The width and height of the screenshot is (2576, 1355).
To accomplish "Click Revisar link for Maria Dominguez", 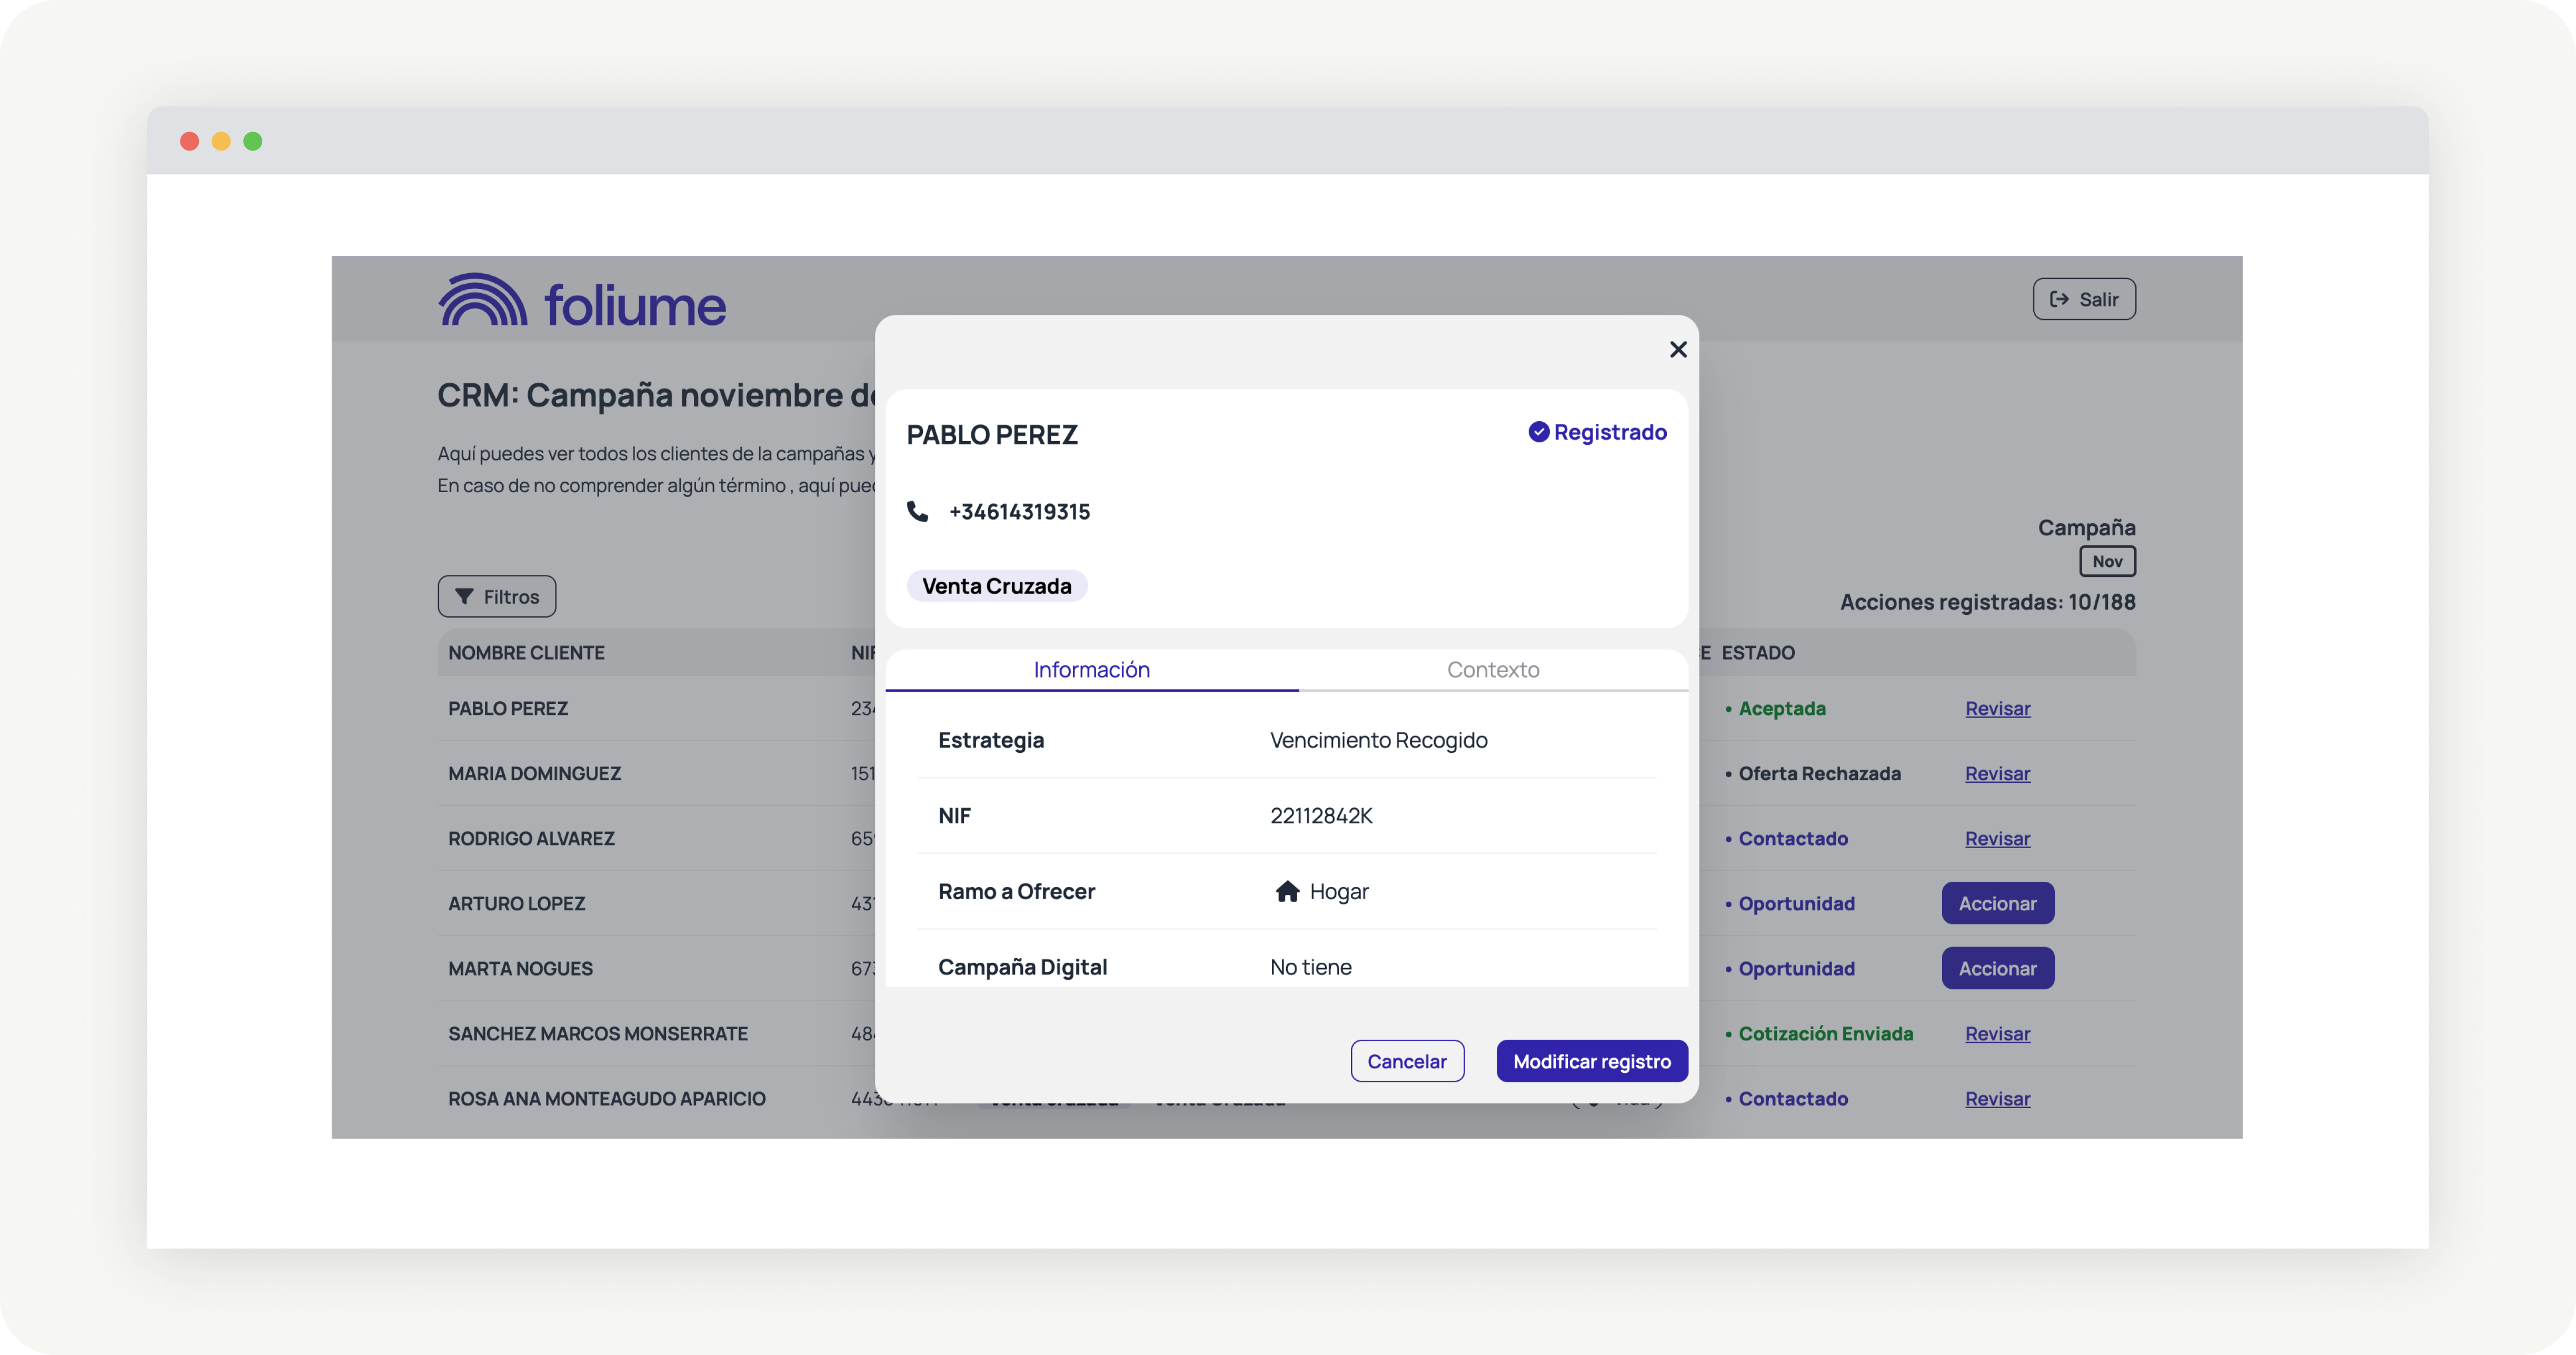I will coord(1997,773).
